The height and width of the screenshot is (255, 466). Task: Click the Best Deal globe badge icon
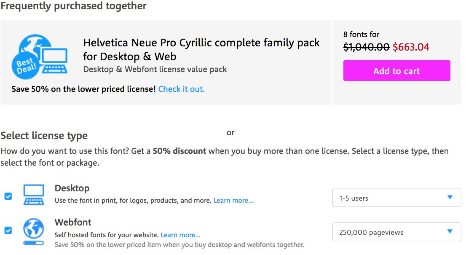point(26,65)
